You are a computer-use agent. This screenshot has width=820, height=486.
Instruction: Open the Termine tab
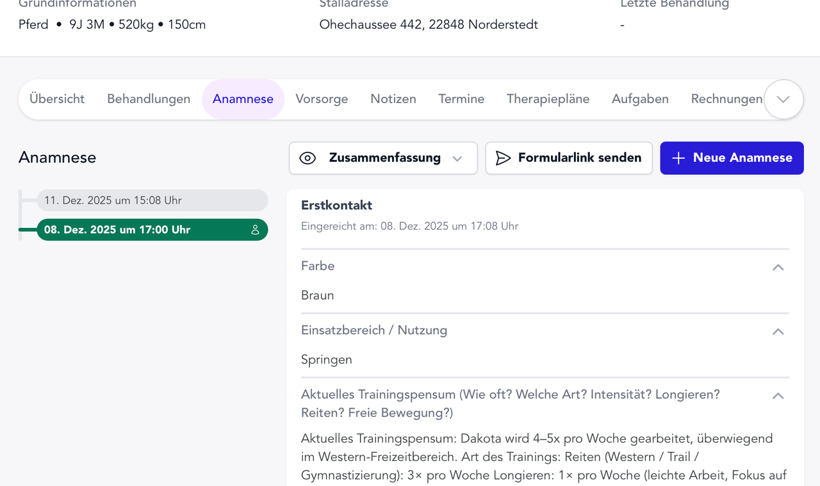click(x=461, y=99)
